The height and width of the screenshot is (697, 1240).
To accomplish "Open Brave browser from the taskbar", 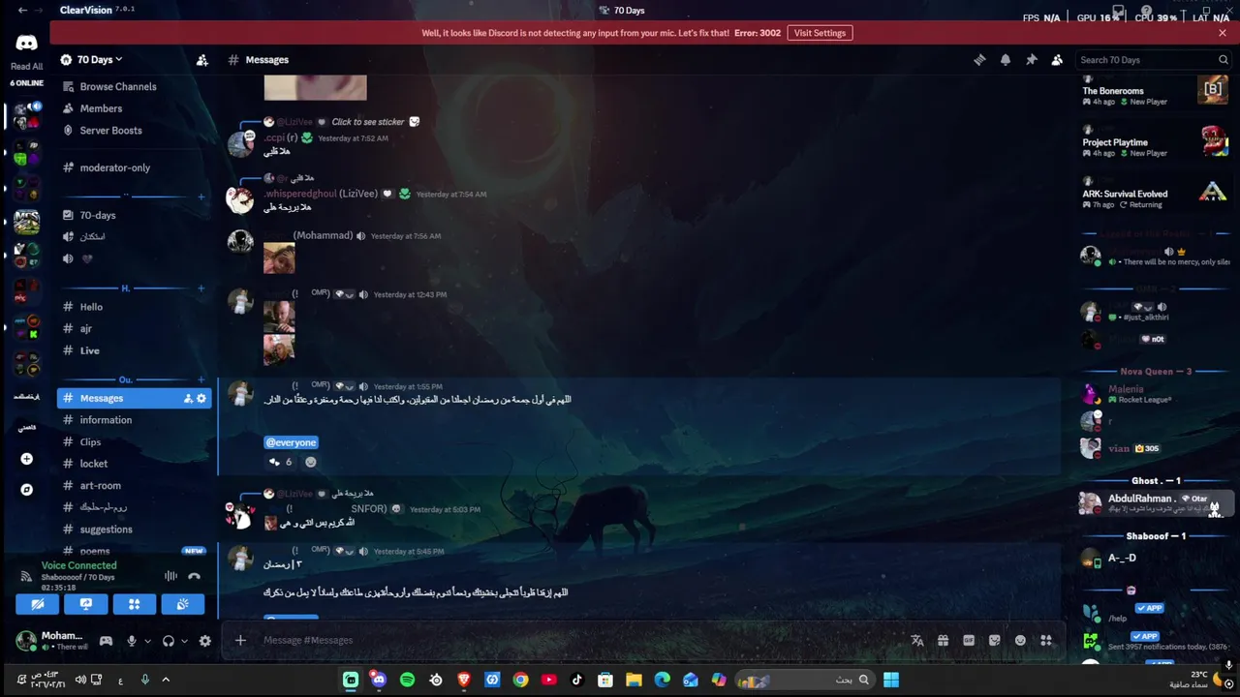I will (464, 680).
